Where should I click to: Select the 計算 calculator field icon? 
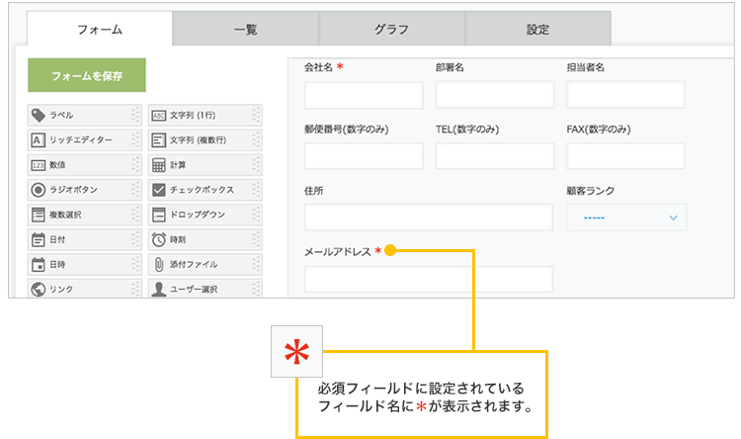[158, 165]
